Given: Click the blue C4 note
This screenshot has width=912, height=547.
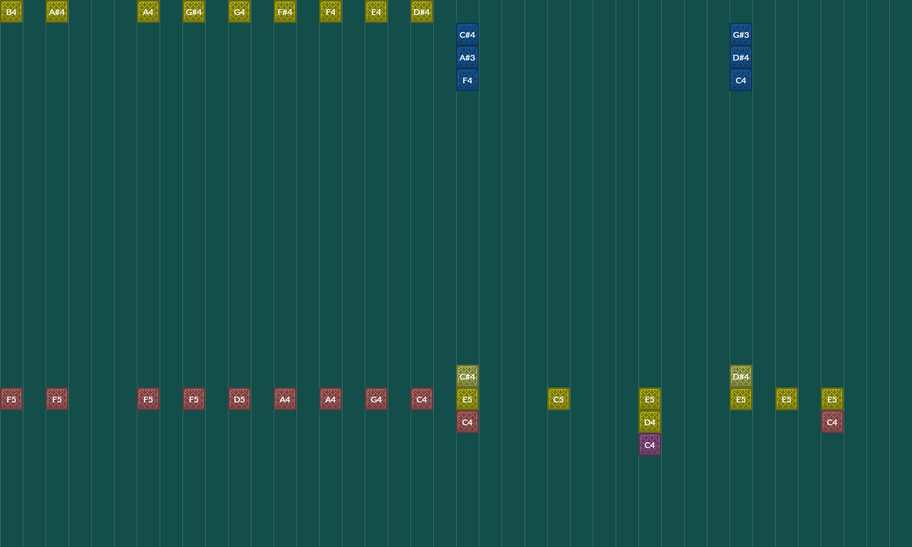Looking at the screenshot, I should coord(741,80).
